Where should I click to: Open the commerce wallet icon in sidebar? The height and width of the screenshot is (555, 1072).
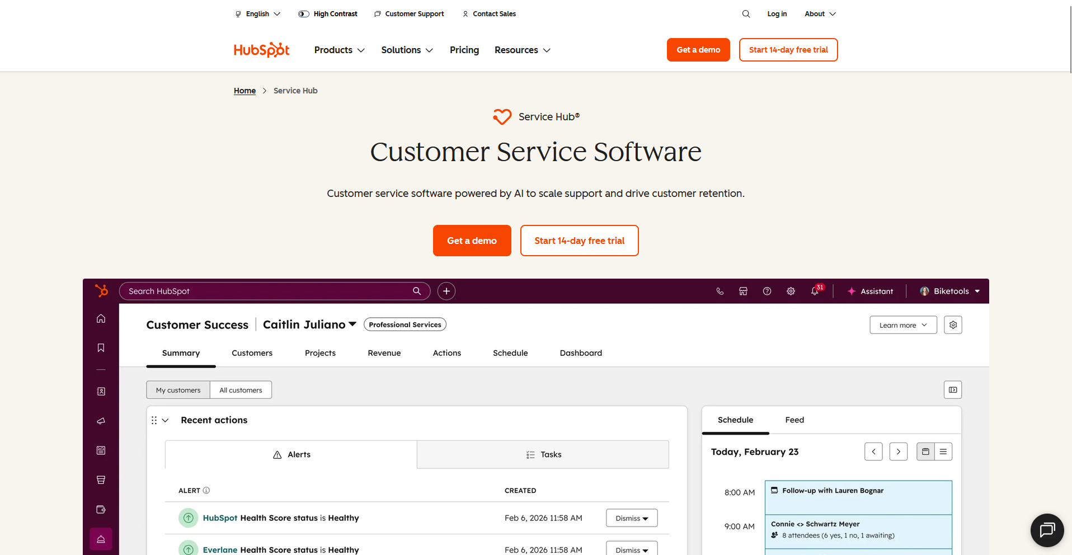(101, 509)
